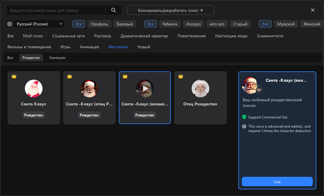This screenshot has height=196, width=324.
Task: Toggle the Ребенок age filter
Action: click(x=170, y=24)
